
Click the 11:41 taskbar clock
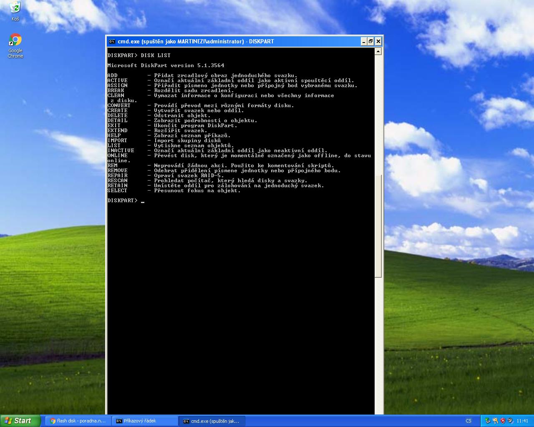pos(522,421)
